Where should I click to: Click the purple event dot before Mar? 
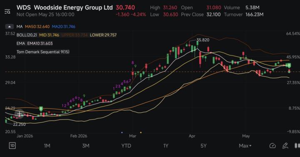[122, 132]
